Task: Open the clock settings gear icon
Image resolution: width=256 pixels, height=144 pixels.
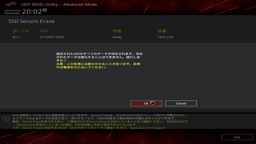Action: pos(45,10)
